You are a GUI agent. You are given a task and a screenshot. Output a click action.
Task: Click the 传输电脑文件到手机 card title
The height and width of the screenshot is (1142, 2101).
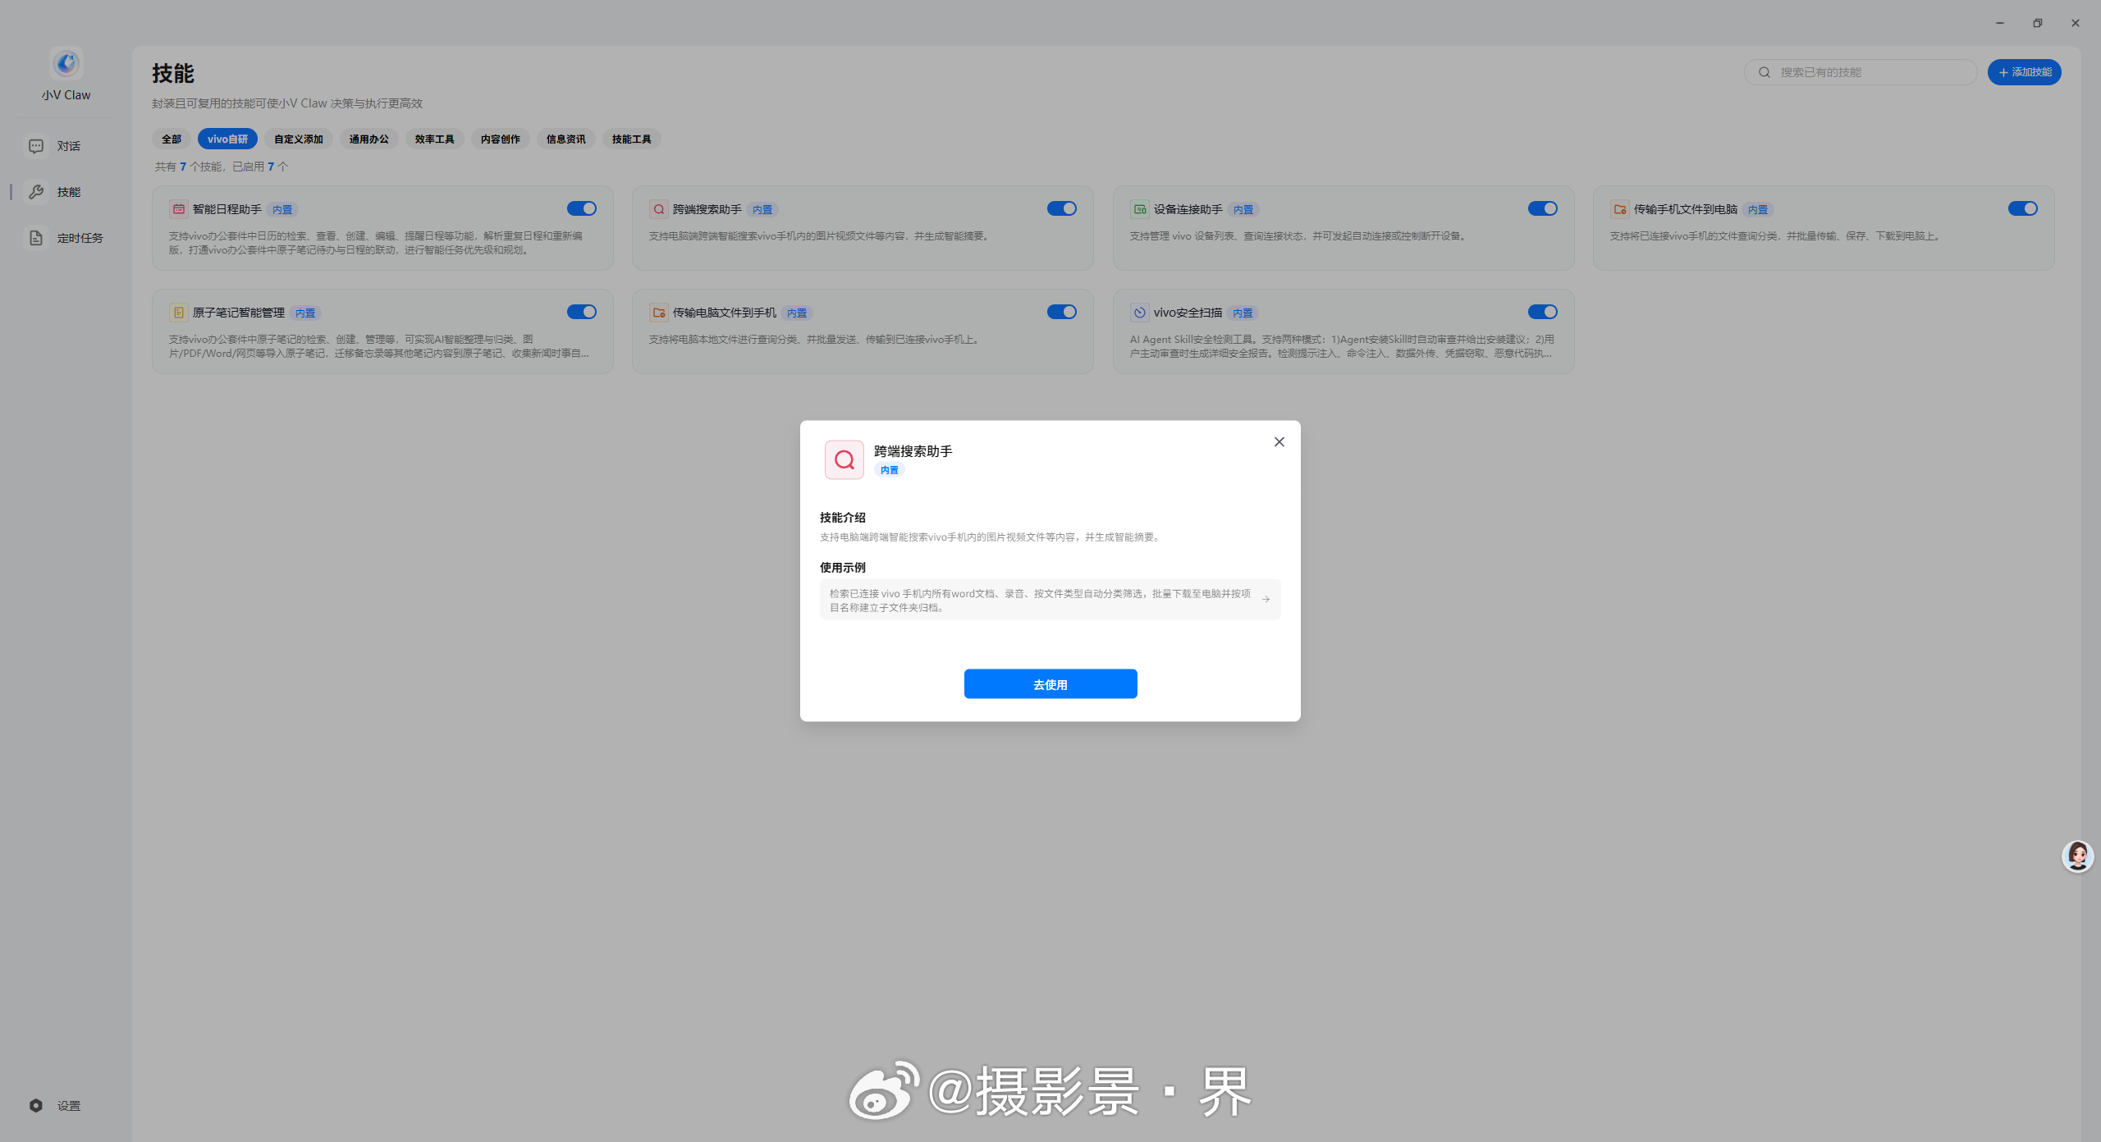coord(725,313)
